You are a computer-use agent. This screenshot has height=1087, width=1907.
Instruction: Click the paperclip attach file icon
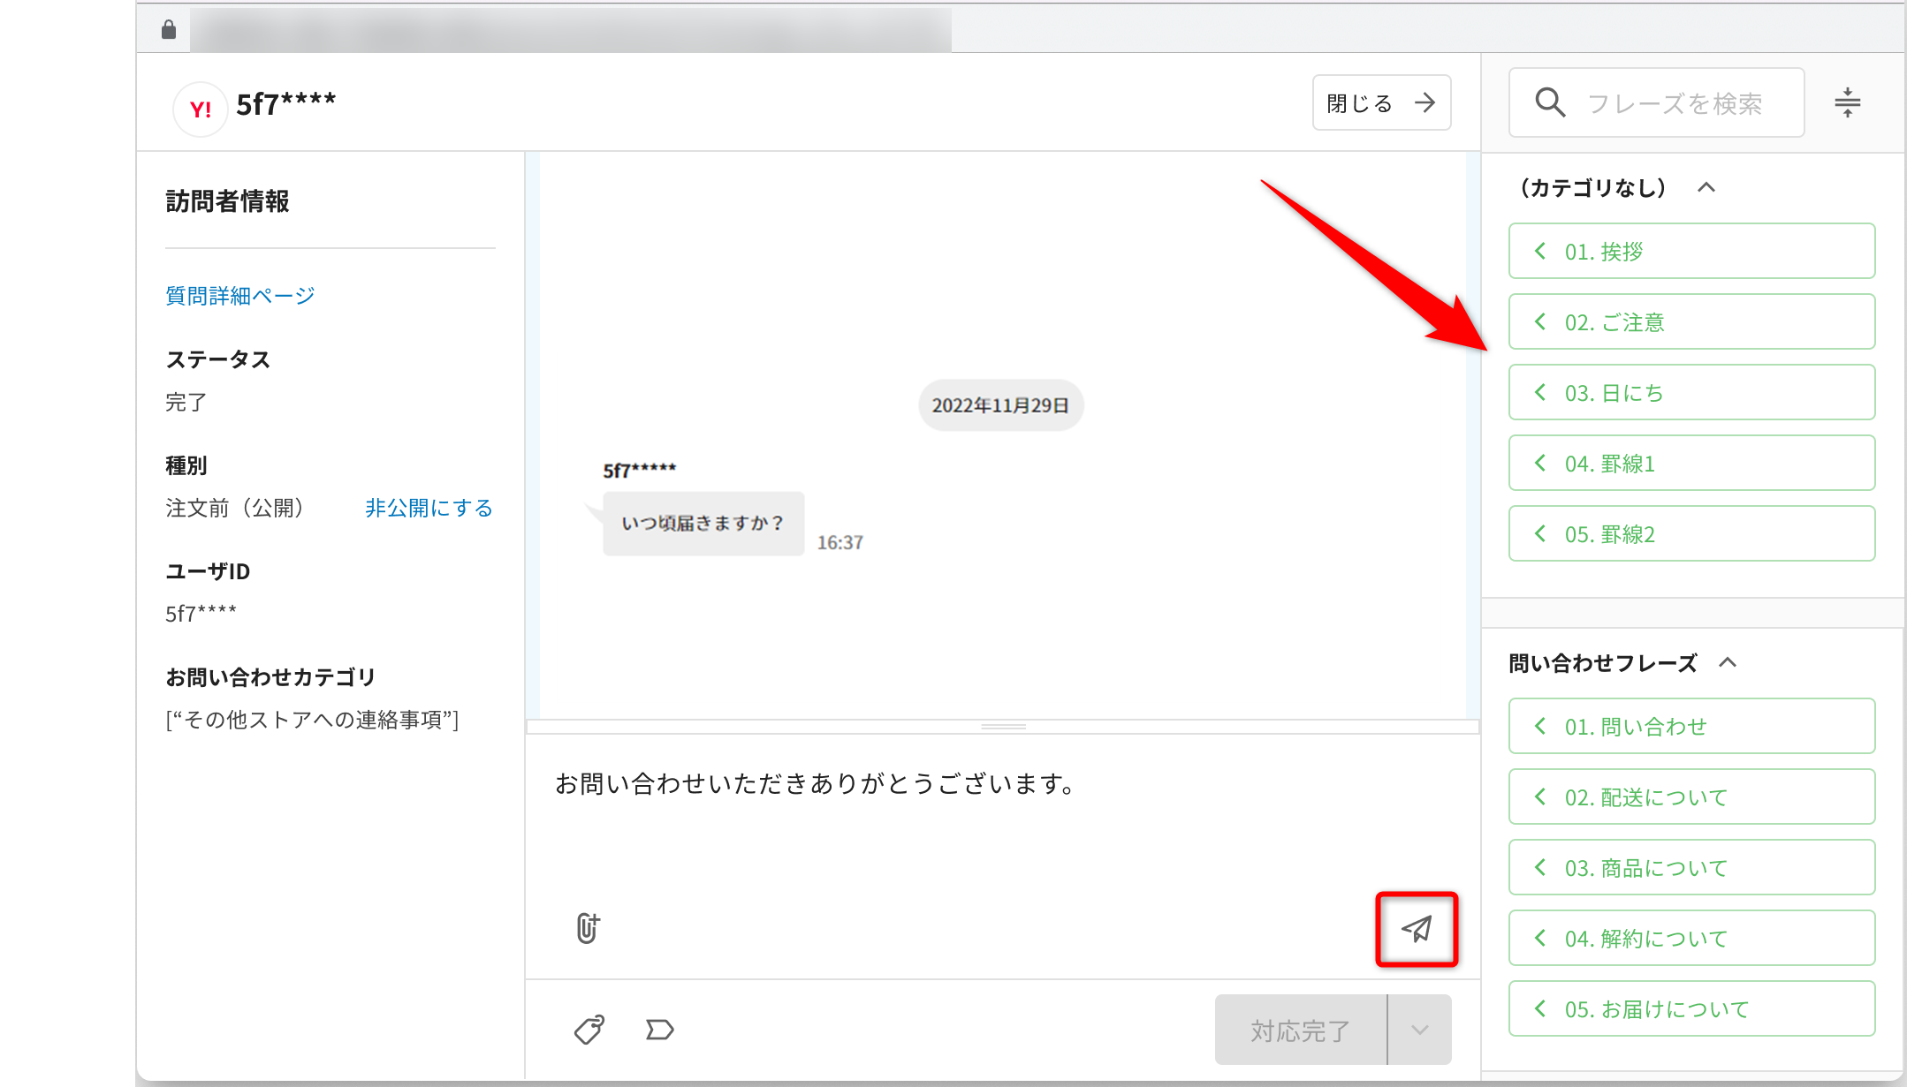[588, 928]
